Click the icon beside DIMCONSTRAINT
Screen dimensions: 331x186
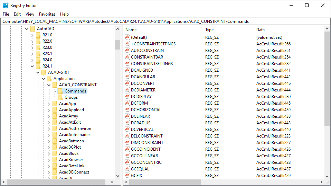click(x=127, y=142)
